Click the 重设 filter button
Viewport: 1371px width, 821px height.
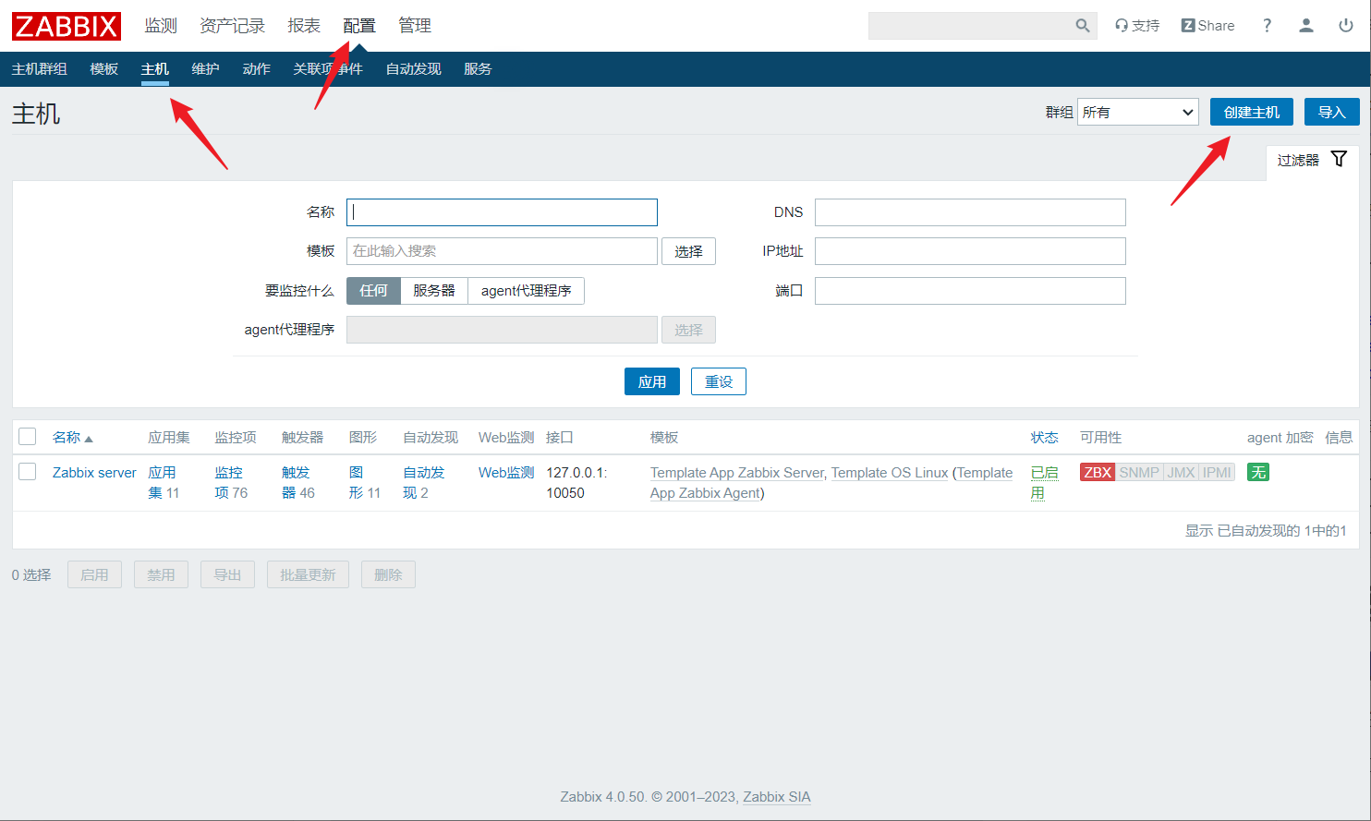(719, 381)
